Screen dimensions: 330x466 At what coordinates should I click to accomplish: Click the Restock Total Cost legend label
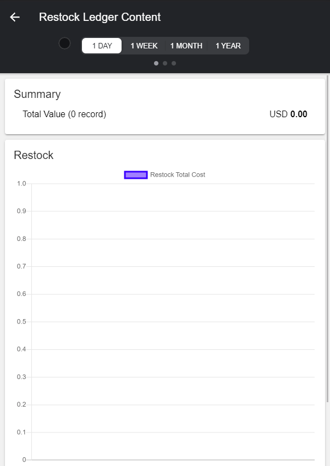178,175
